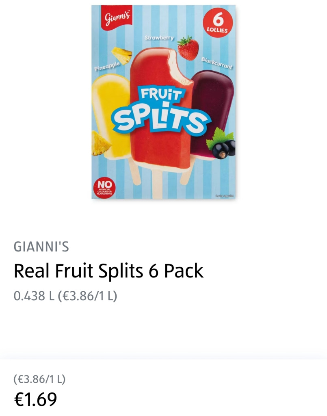This screenshot has width=327, height=416.
Task: Click the pineapple wedge beside the yellow lolly
Action: click(100, 143)
